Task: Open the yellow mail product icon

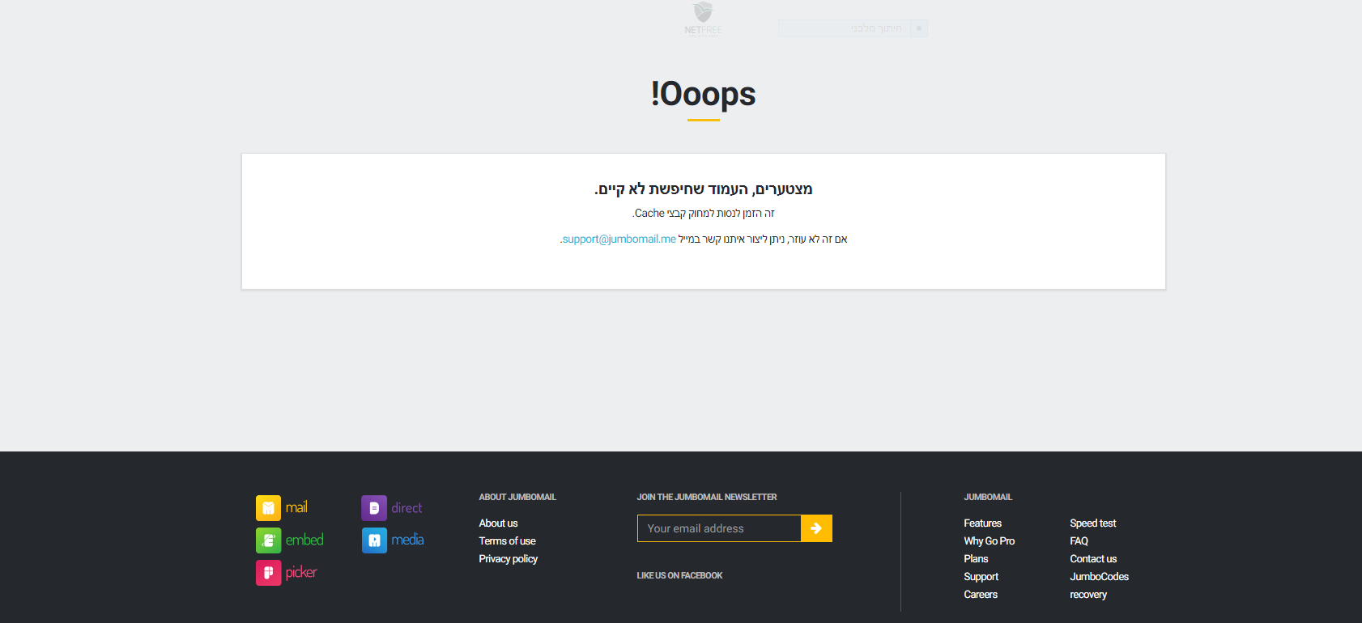Action: (x=269, y=508)
